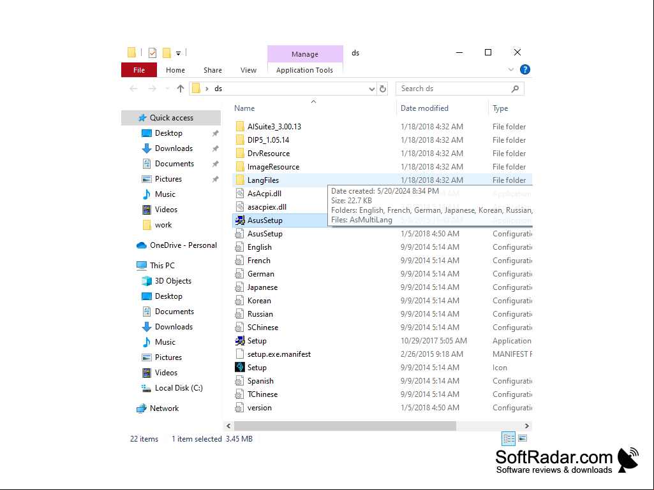Select the asacpiex.dll file icon
Viewport: 654px width, 490px height.
pyautogui.click(x=240, y=206)
